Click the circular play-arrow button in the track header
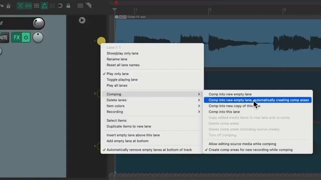This screenshot has width=321, height=180. click(82, 20)
